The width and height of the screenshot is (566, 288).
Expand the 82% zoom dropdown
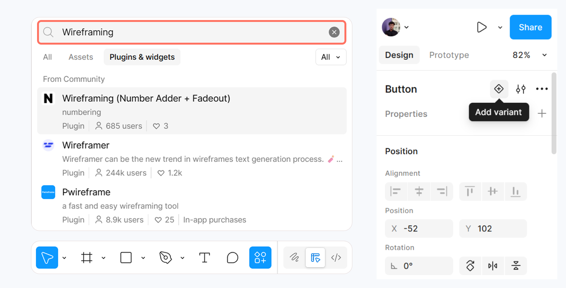(x=544, y=55)
